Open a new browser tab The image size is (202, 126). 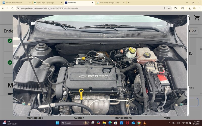[129, 3]
